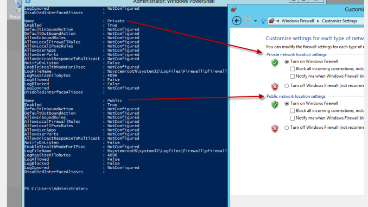Click the PowerShell window title bar
This screenshot has height=207, width=368.
(174, 2)
